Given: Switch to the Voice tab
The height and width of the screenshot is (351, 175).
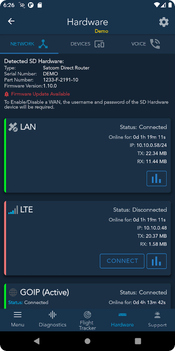Looking at the screenshot, I should click(x=146, y=44).
